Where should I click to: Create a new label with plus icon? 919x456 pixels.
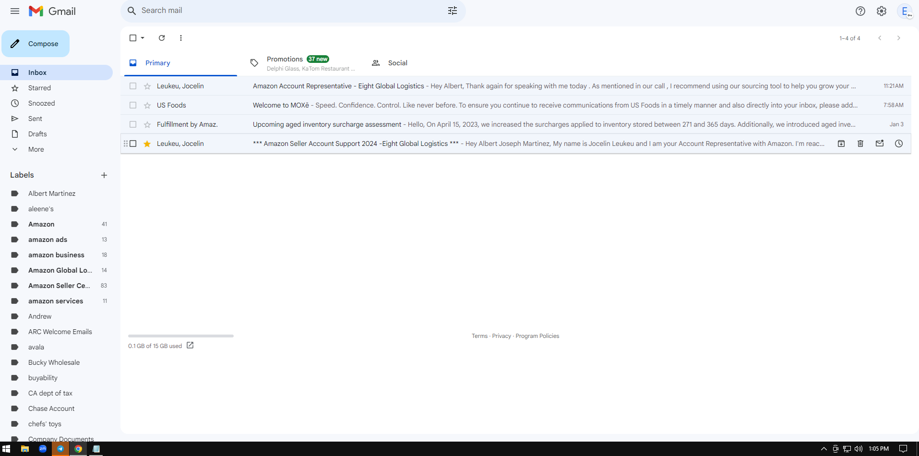pos(104,175)
